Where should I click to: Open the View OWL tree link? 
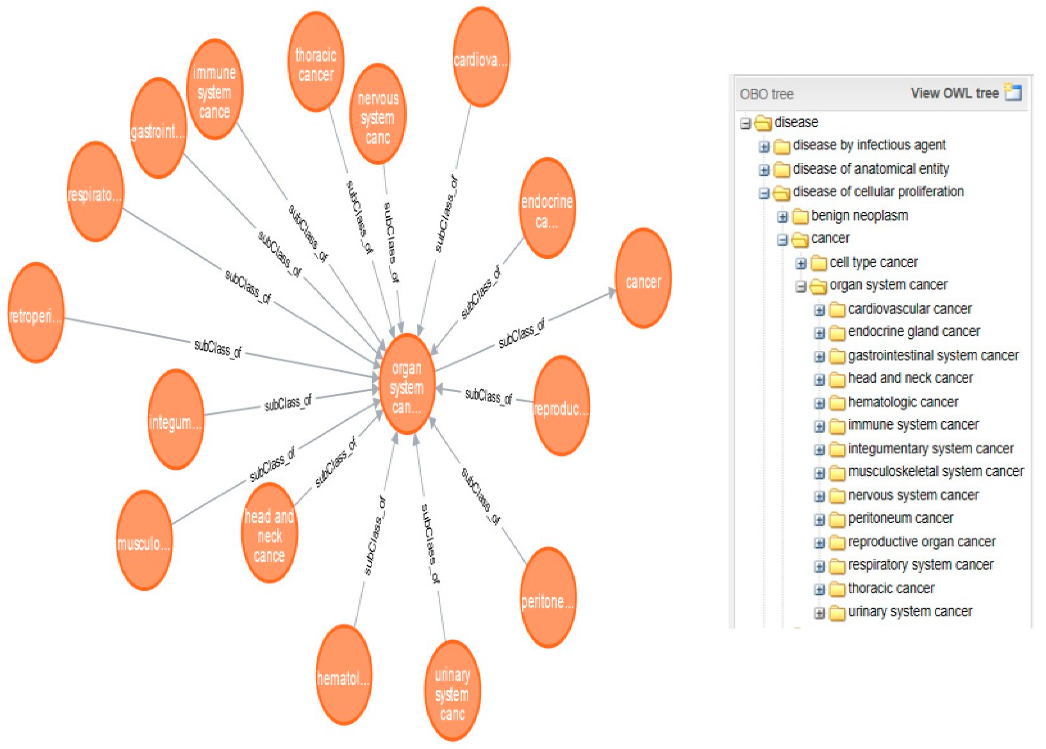point(954,93)
